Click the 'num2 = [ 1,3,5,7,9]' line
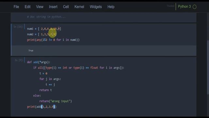Image resolution: width=209 pixels, height=118 pixels. (42, 34)
